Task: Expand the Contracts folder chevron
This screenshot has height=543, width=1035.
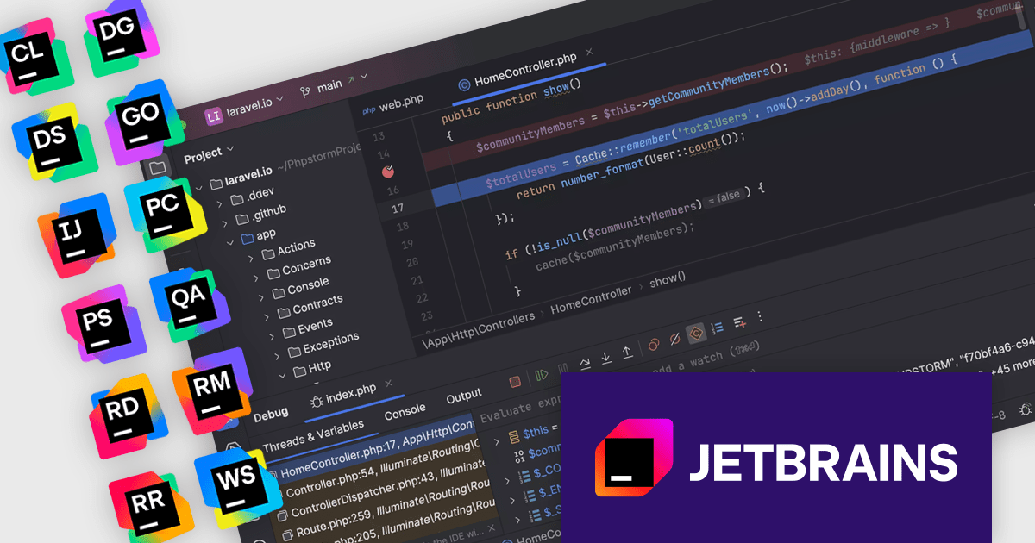Action: (x=267, y=317)
